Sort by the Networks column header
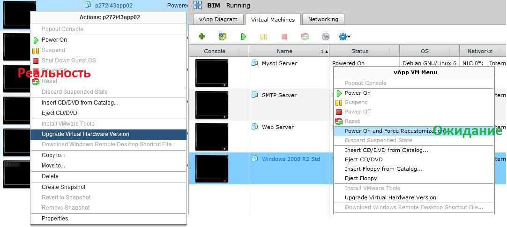Image resolution: width=507 pixels, height=227 pixels. 480,51
